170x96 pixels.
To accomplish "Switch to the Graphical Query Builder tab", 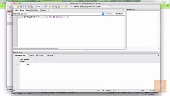I will point(36,10).
